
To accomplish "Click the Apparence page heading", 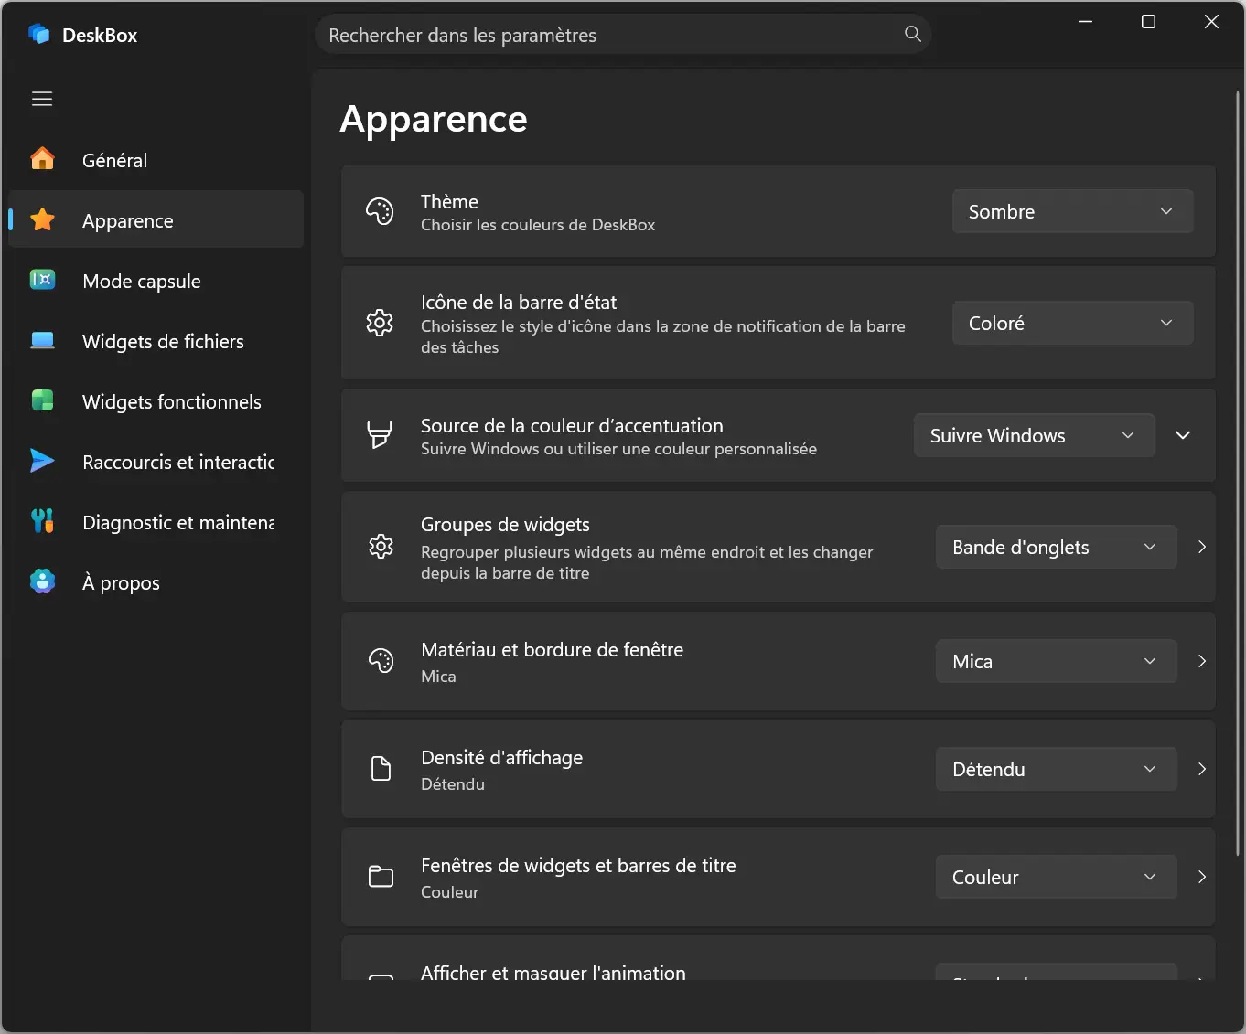I will (x=434, y=120).
